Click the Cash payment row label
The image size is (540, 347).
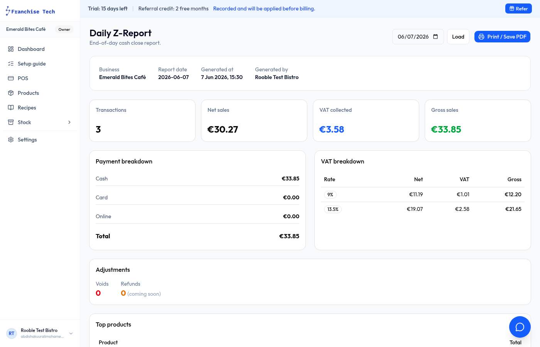[102, 179]
